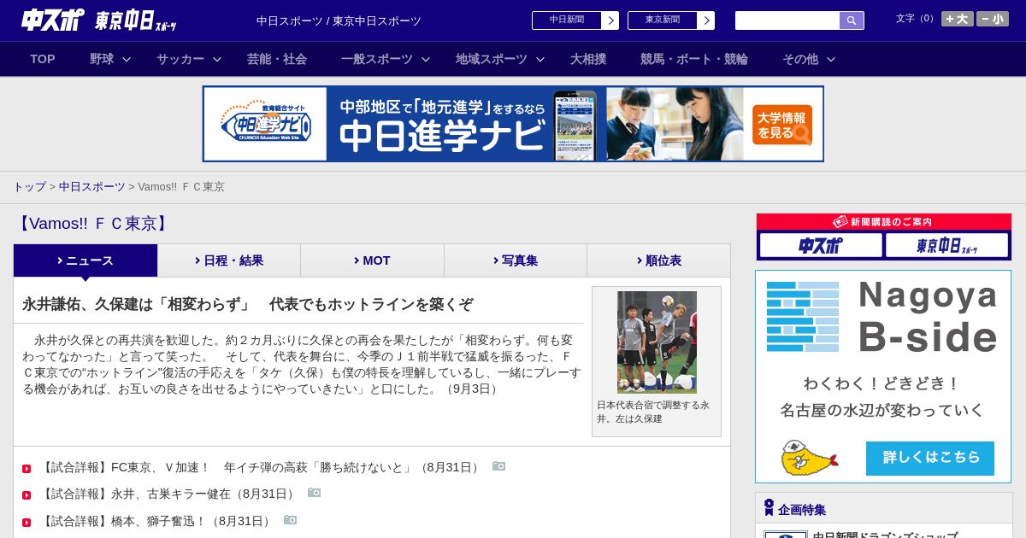1026x538 pixels.
Task: Click red bullet icon of FC東京、Ｖ加速 row
Action: coord(27,469)
